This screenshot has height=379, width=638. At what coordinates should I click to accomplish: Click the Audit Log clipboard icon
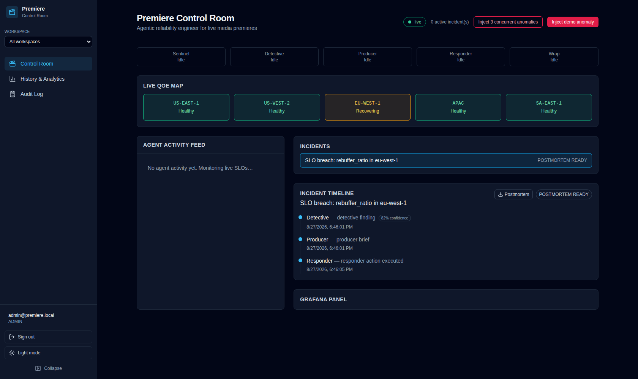[x=13, y=94]
